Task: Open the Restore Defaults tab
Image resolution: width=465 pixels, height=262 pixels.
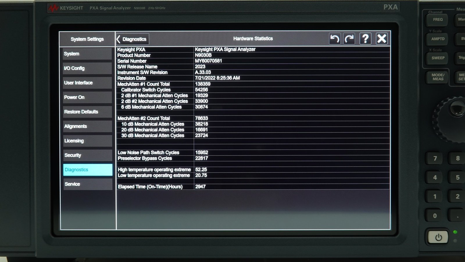Action: coord(87,112)
